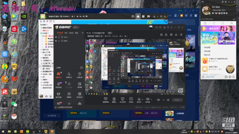Toggle the lock on the 全屏 1 source
239x134 pixels.
[x=59, y=41]
